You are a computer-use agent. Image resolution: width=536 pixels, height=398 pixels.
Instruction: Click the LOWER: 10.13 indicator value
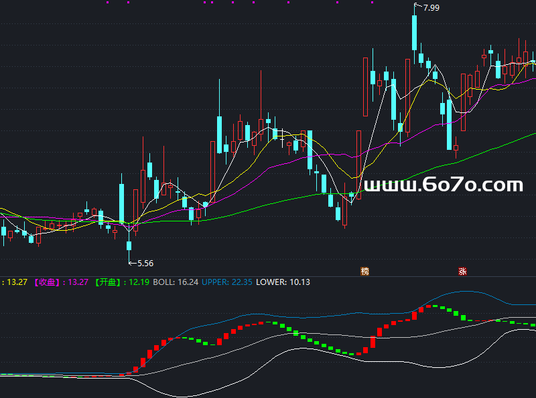click(x=283, y=282)
